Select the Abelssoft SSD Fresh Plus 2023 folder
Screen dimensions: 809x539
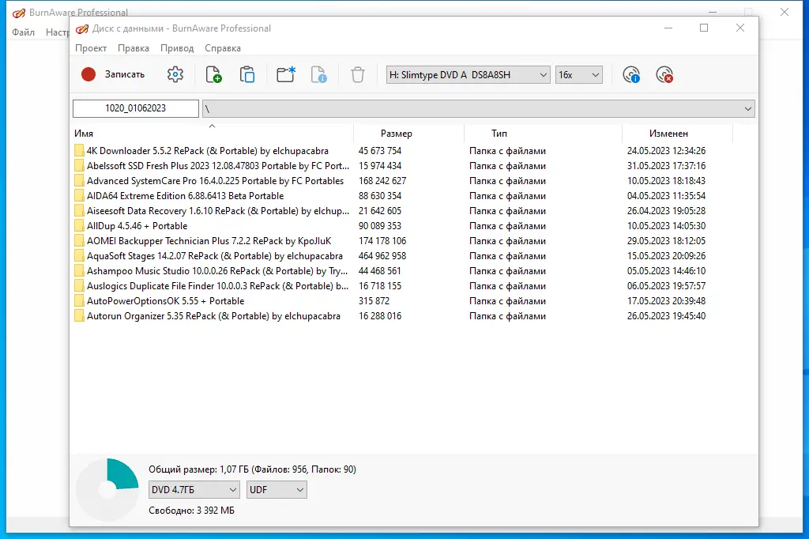point(218,166)
